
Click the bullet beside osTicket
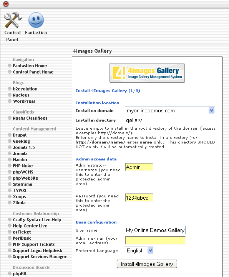click(10, 232)
